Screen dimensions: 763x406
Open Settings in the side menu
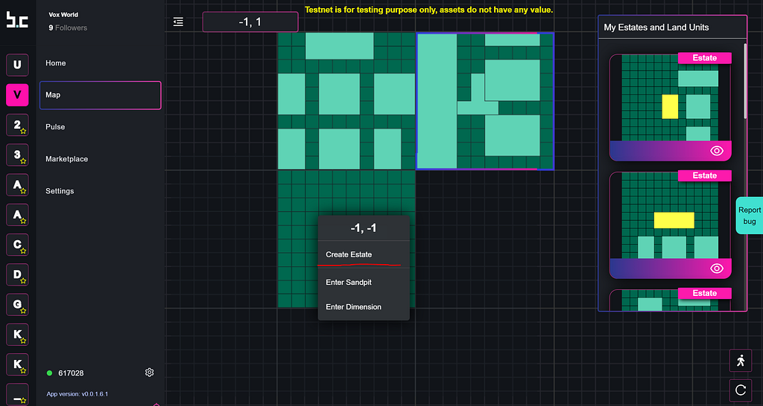point(60,191)
